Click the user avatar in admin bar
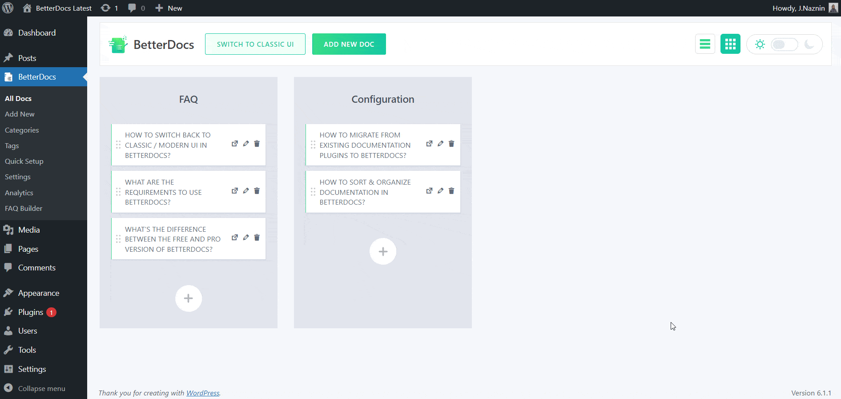 [x=833, y=8]
